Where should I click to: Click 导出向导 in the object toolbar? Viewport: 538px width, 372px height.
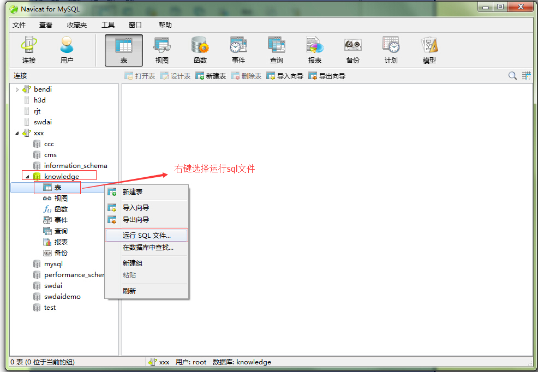pyautogui.click(x=327, y=76)
